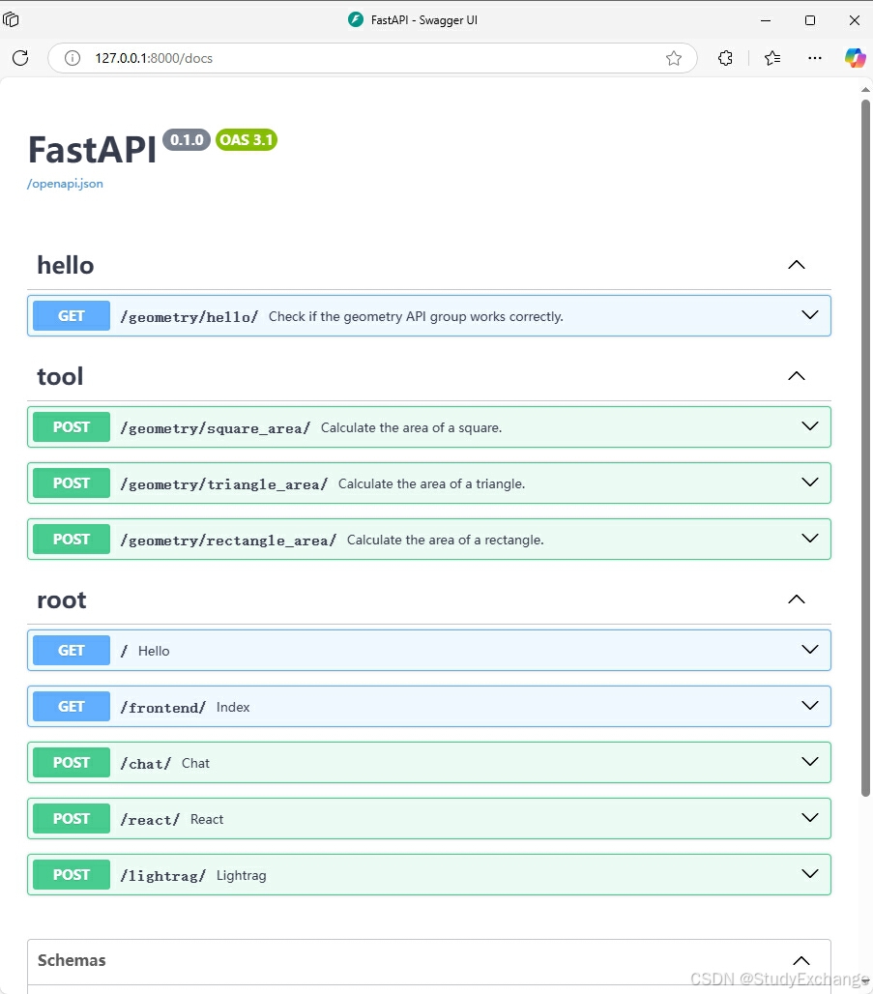Click 'Calculate the area of a rectangle.' description
The height and width of the screenshot is (994, 873).
pyautogui.click(x=445, y=541)
